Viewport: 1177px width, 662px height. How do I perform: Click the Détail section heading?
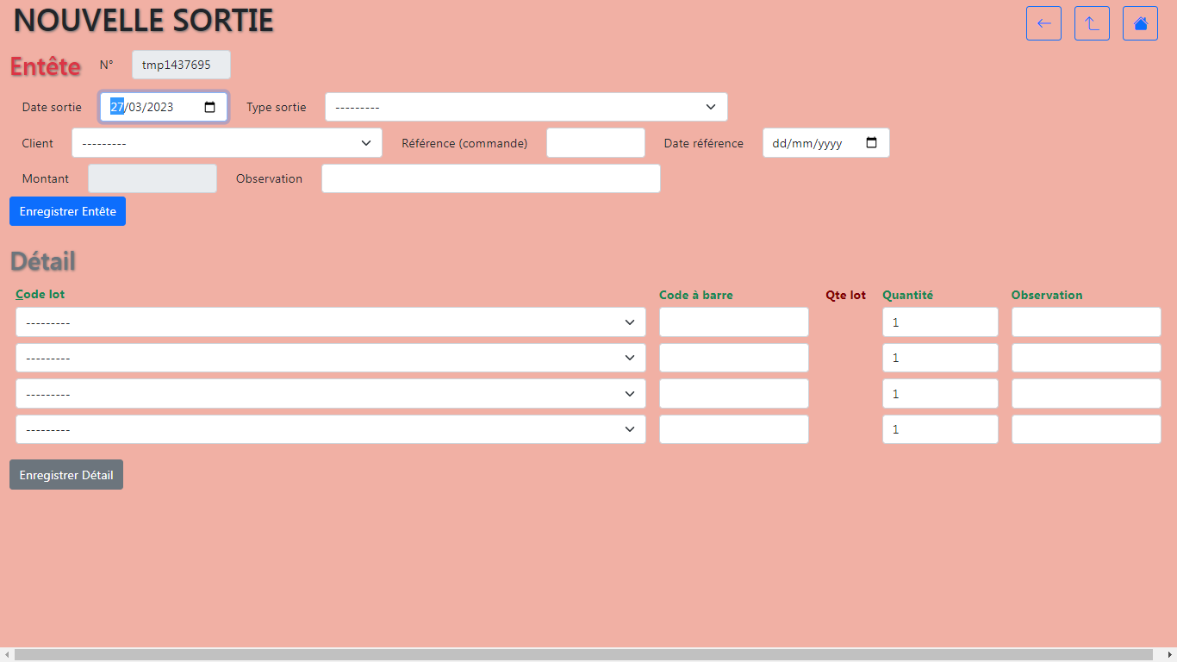point(43,260)
